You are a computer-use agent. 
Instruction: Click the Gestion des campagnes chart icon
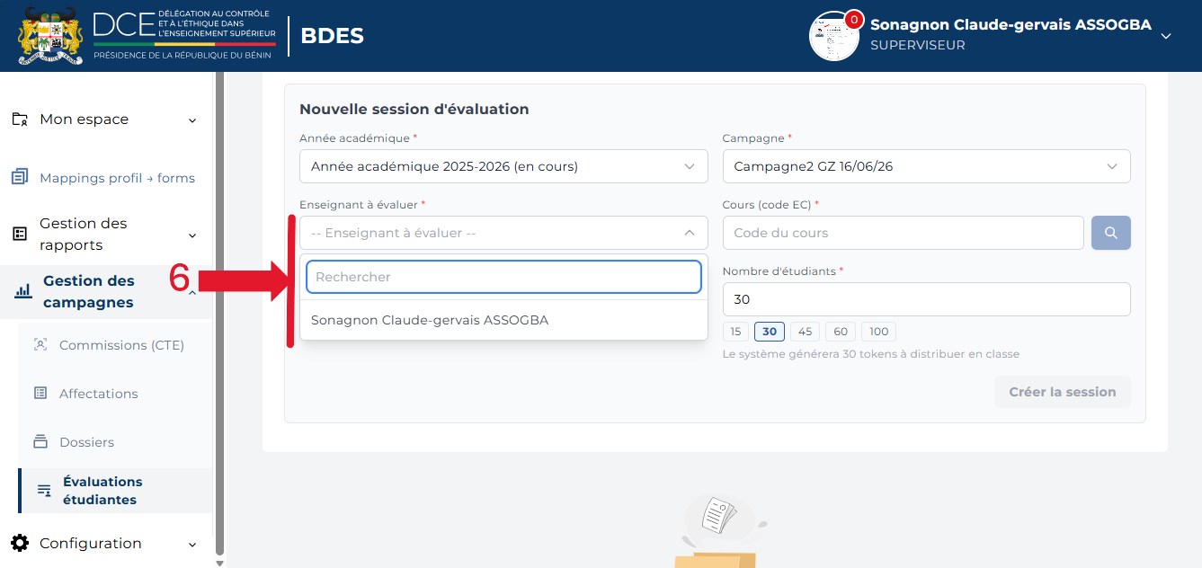coord(23,292)
